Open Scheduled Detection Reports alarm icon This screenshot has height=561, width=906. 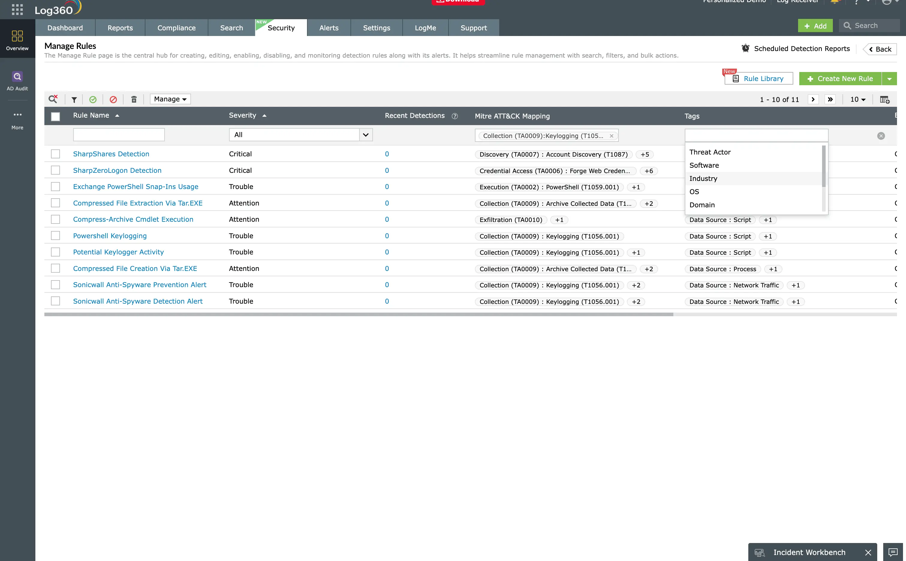(x=745, y=49)
